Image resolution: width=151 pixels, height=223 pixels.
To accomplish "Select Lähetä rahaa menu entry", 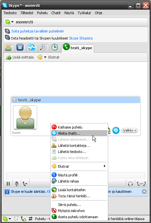I will [79, 181].
